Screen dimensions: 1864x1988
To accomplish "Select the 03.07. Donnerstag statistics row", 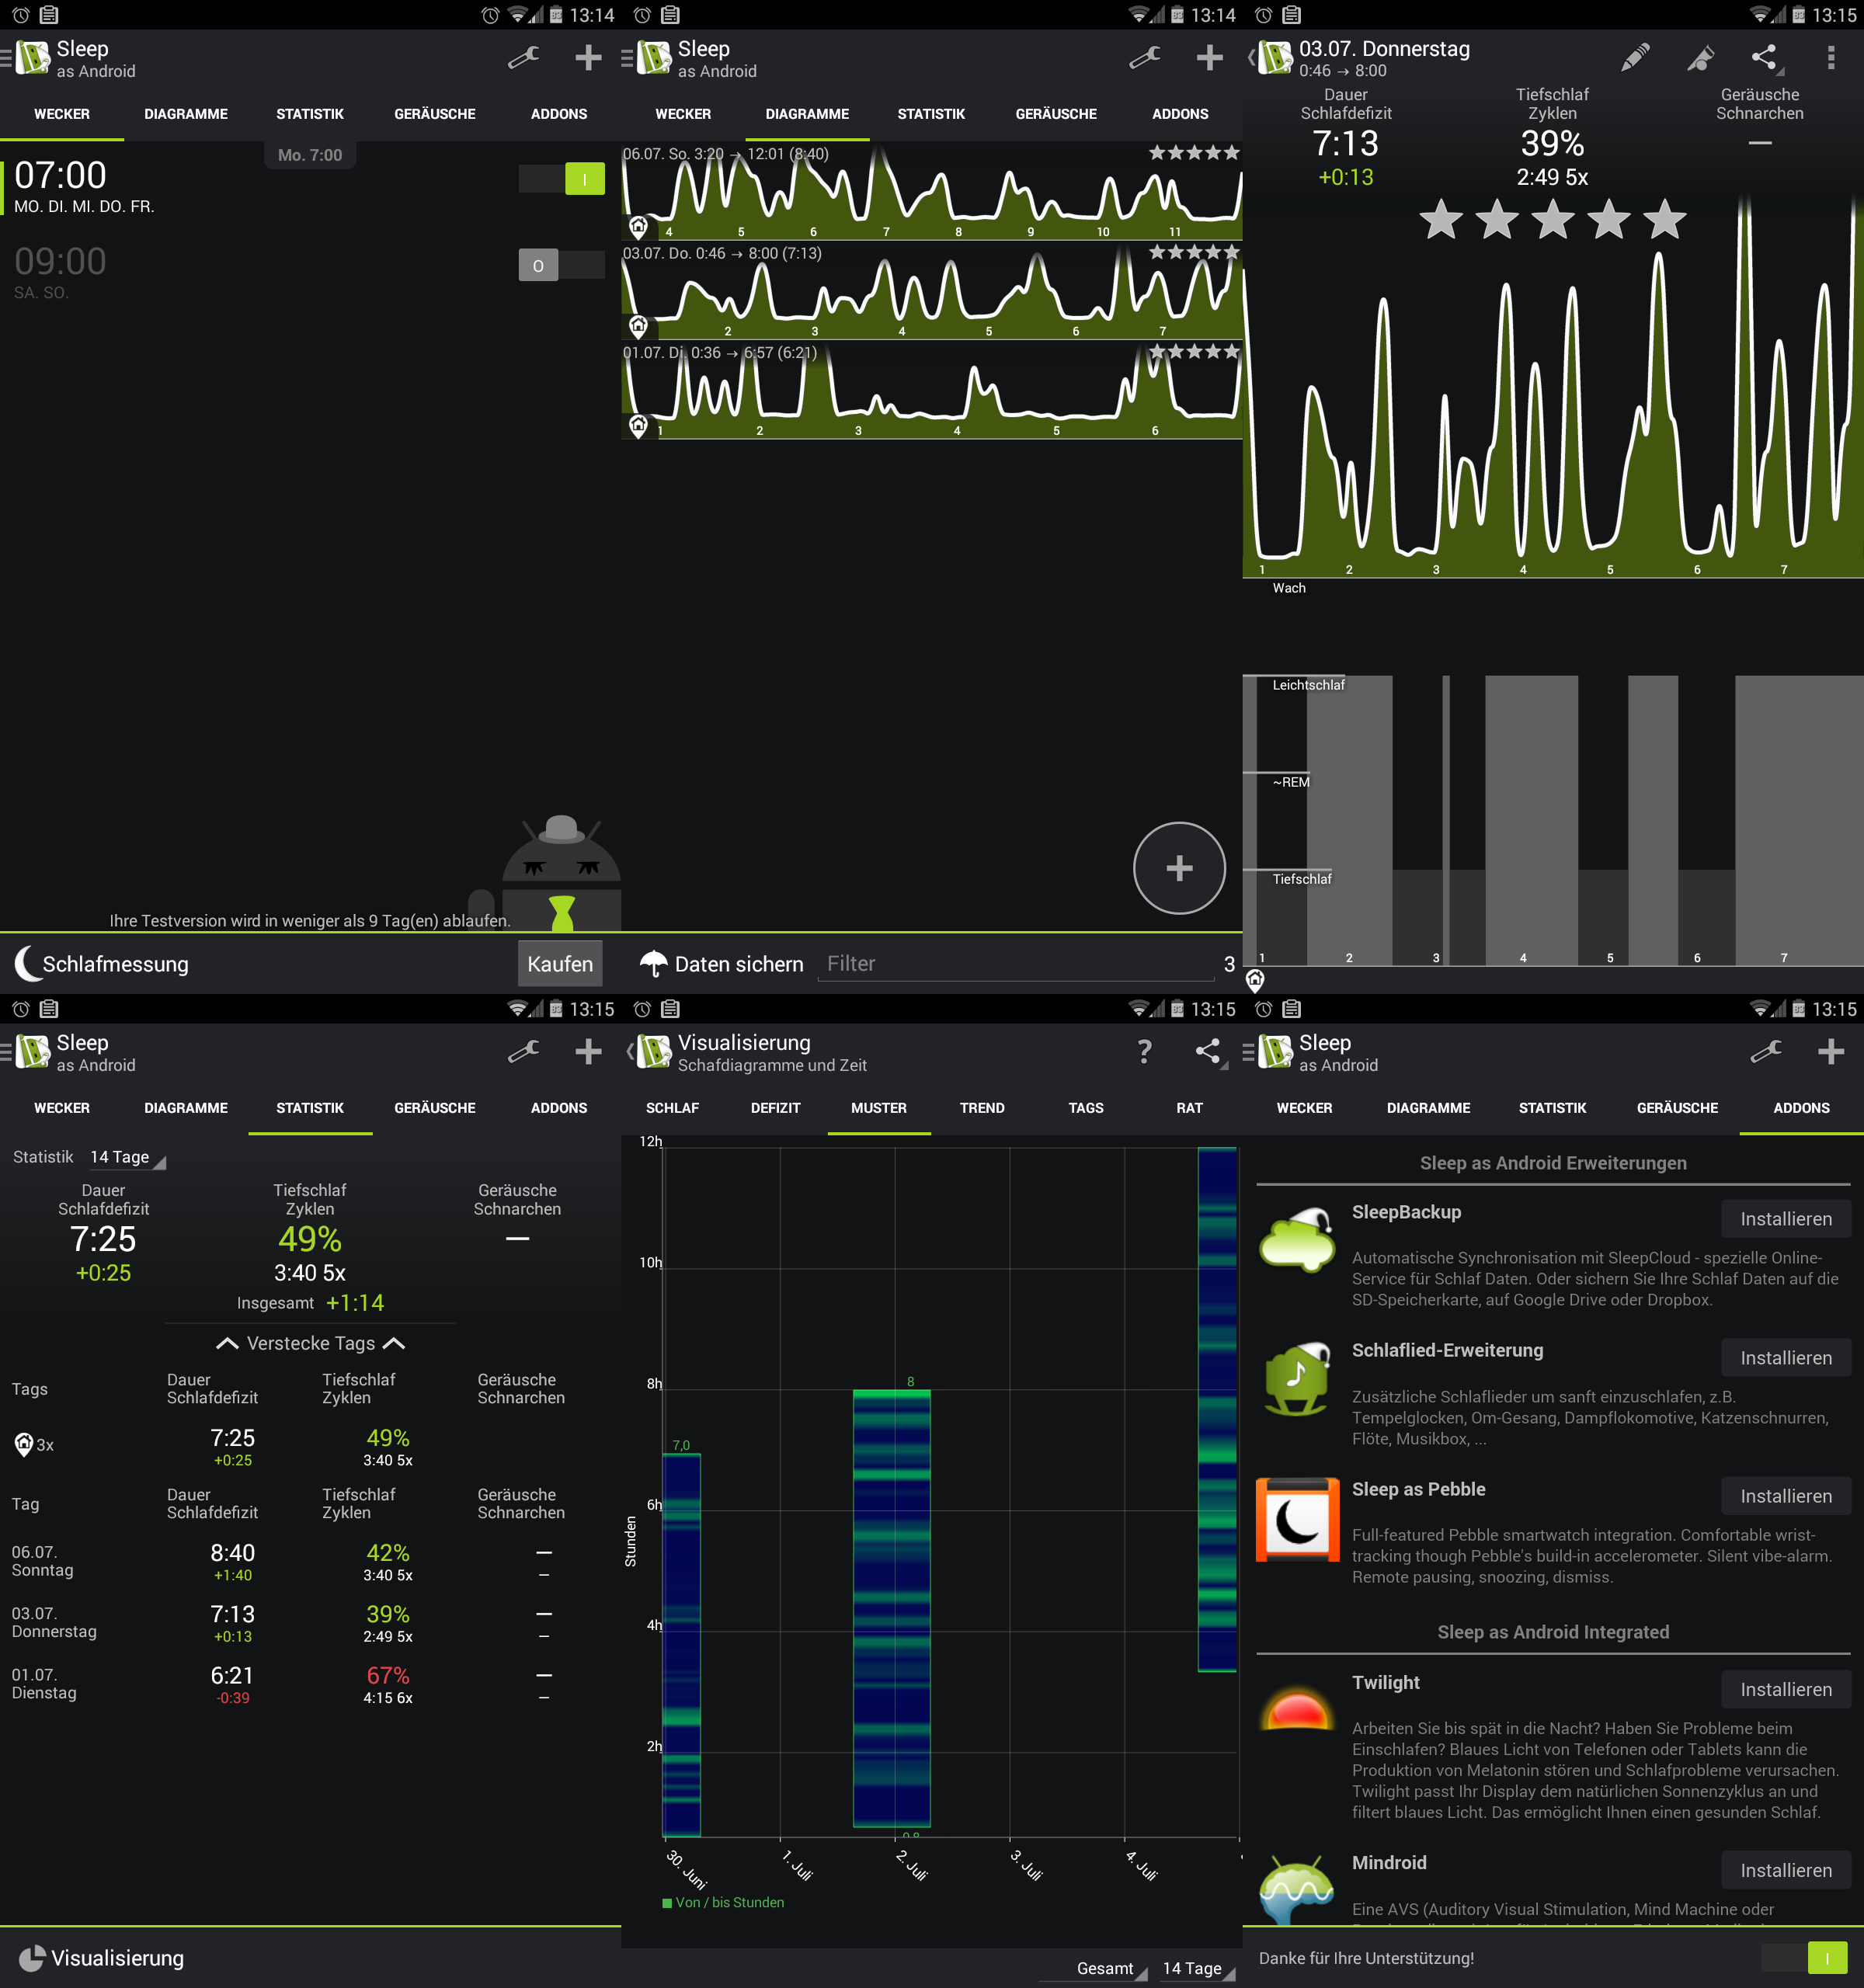I will [310, 1623].
